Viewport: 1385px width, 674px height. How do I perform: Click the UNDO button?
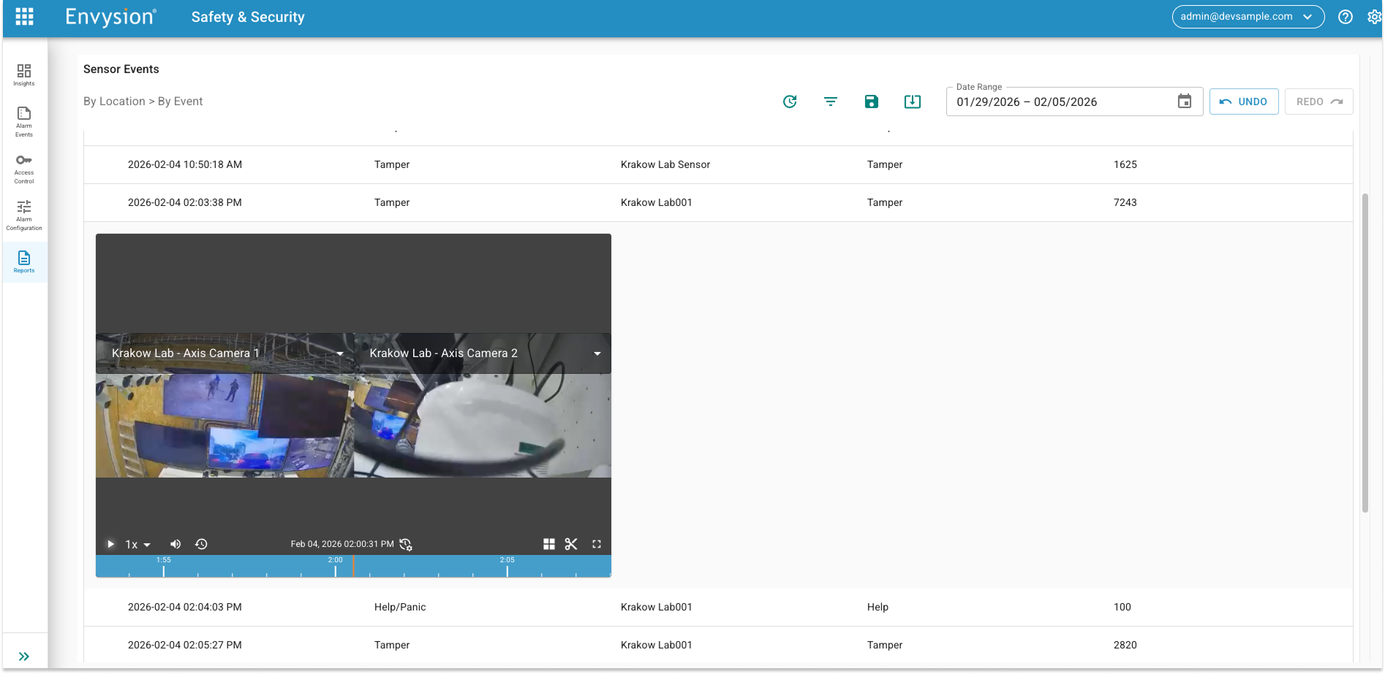click(1243, 102)
